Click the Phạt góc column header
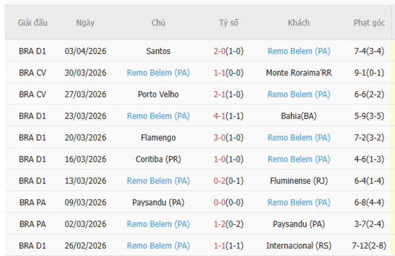Viewport: 395px width, 256px height. (369, 23)
